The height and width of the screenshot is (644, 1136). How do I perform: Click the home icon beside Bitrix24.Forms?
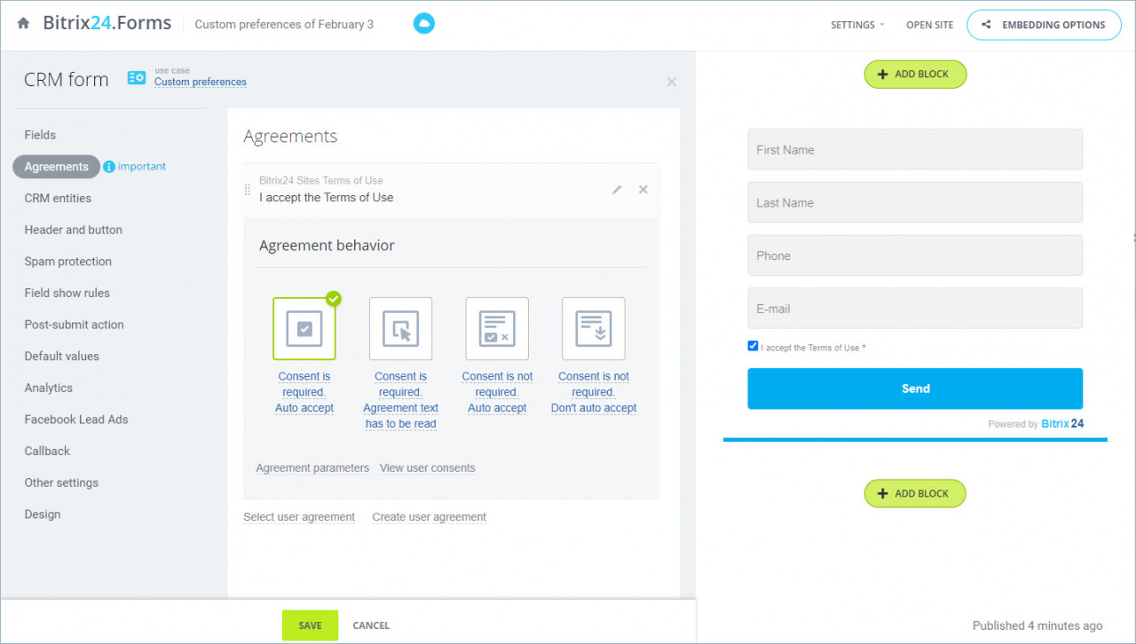pyautogui.click(x=23, y=24)
